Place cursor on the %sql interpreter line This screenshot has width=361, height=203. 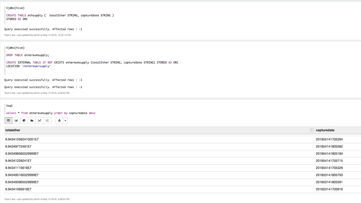tap(9, 105)
